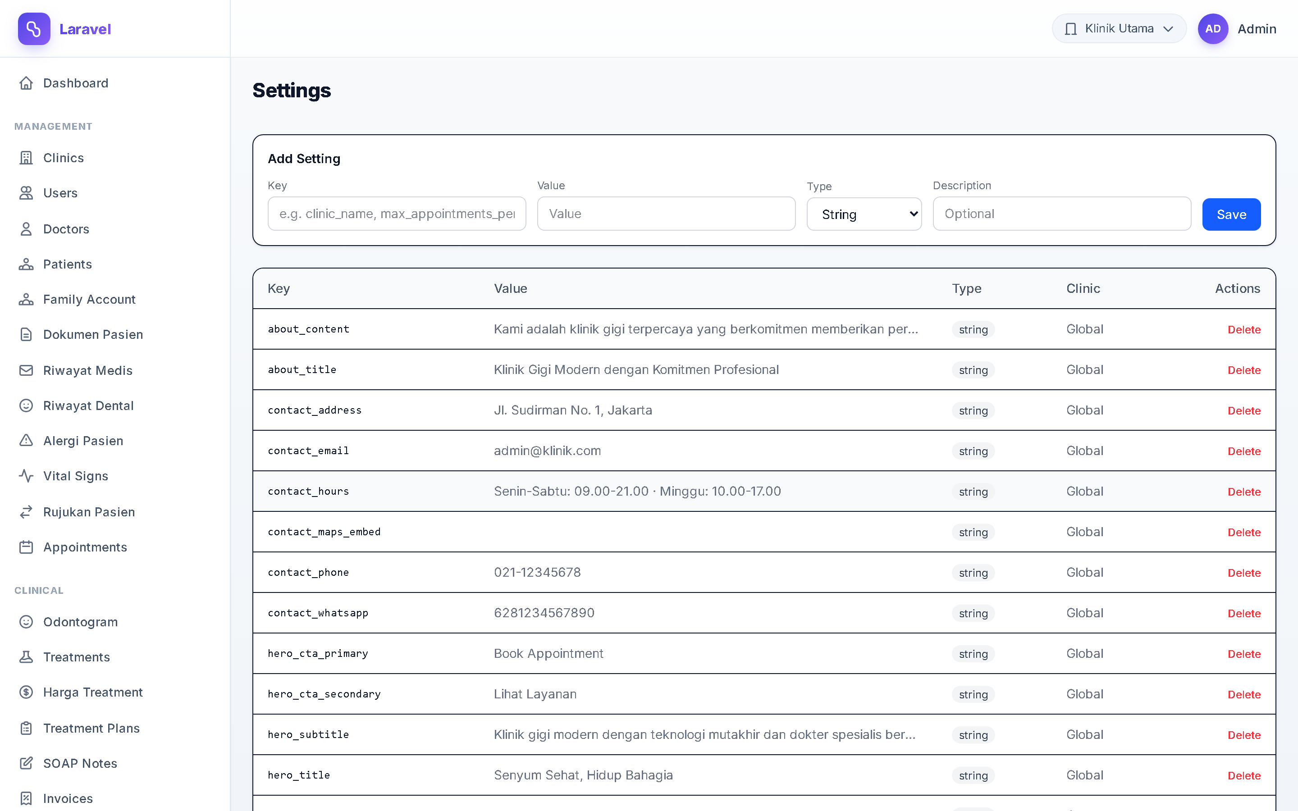Click the contact_hours key cell

point(308,491)
